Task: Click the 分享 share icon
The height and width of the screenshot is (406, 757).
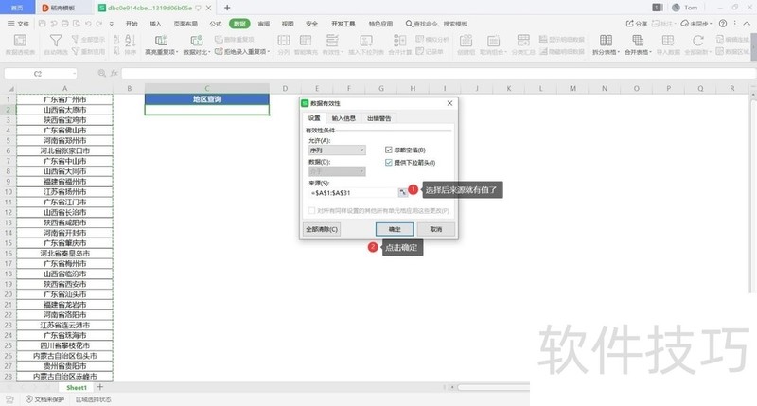Action: coord(629,23)
